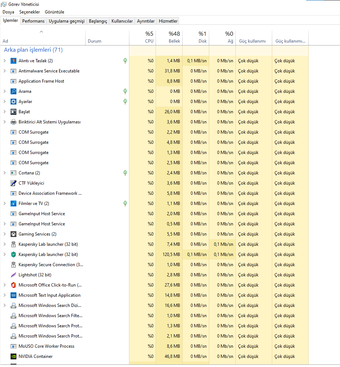Image resolution: width=340 pixels, height=367 pixels.
Task: Switch to the Başlangıç tab
Action: tap(98, 21)
